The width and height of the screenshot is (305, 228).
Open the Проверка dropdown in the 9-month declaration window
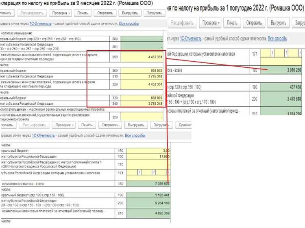(x=60, y=13)
